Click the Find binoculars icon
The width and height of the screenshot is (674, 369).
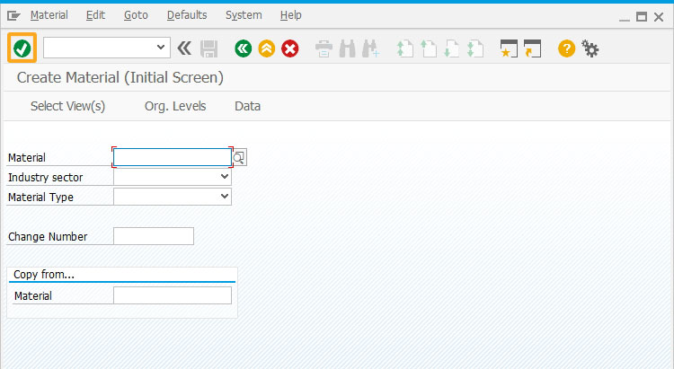(x=347, y=48)
